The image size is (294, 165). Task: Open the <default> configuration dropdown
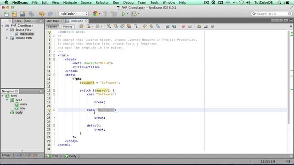73,14
